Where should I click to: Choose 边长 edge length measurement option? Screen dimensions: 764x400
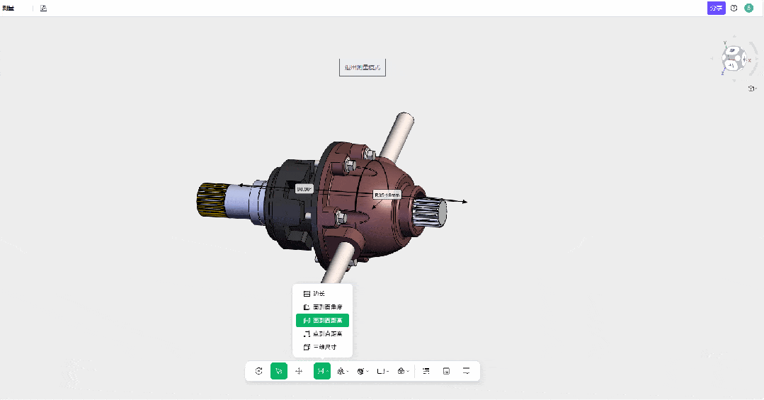point(322,294)
